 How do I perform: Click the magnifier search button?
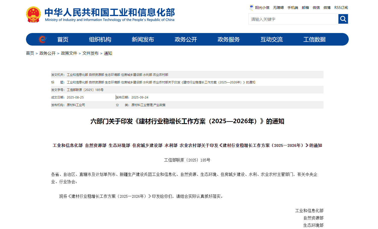tap(343, 19)
